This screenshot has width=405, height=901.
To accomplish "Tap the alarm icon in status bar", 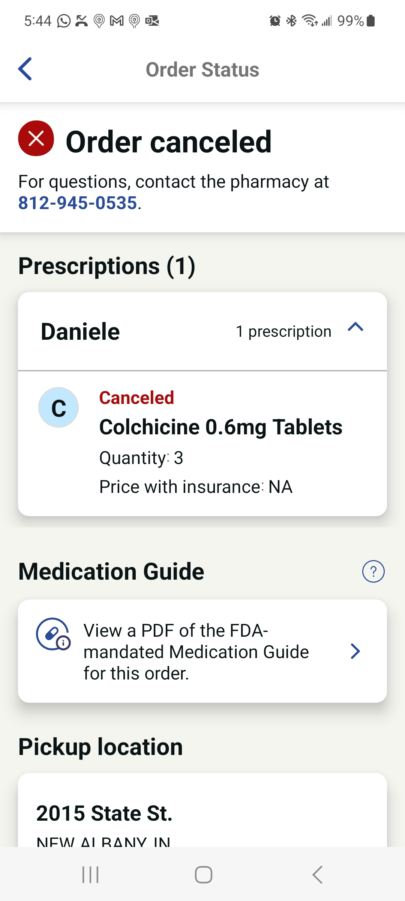I will tap(275, 21).
